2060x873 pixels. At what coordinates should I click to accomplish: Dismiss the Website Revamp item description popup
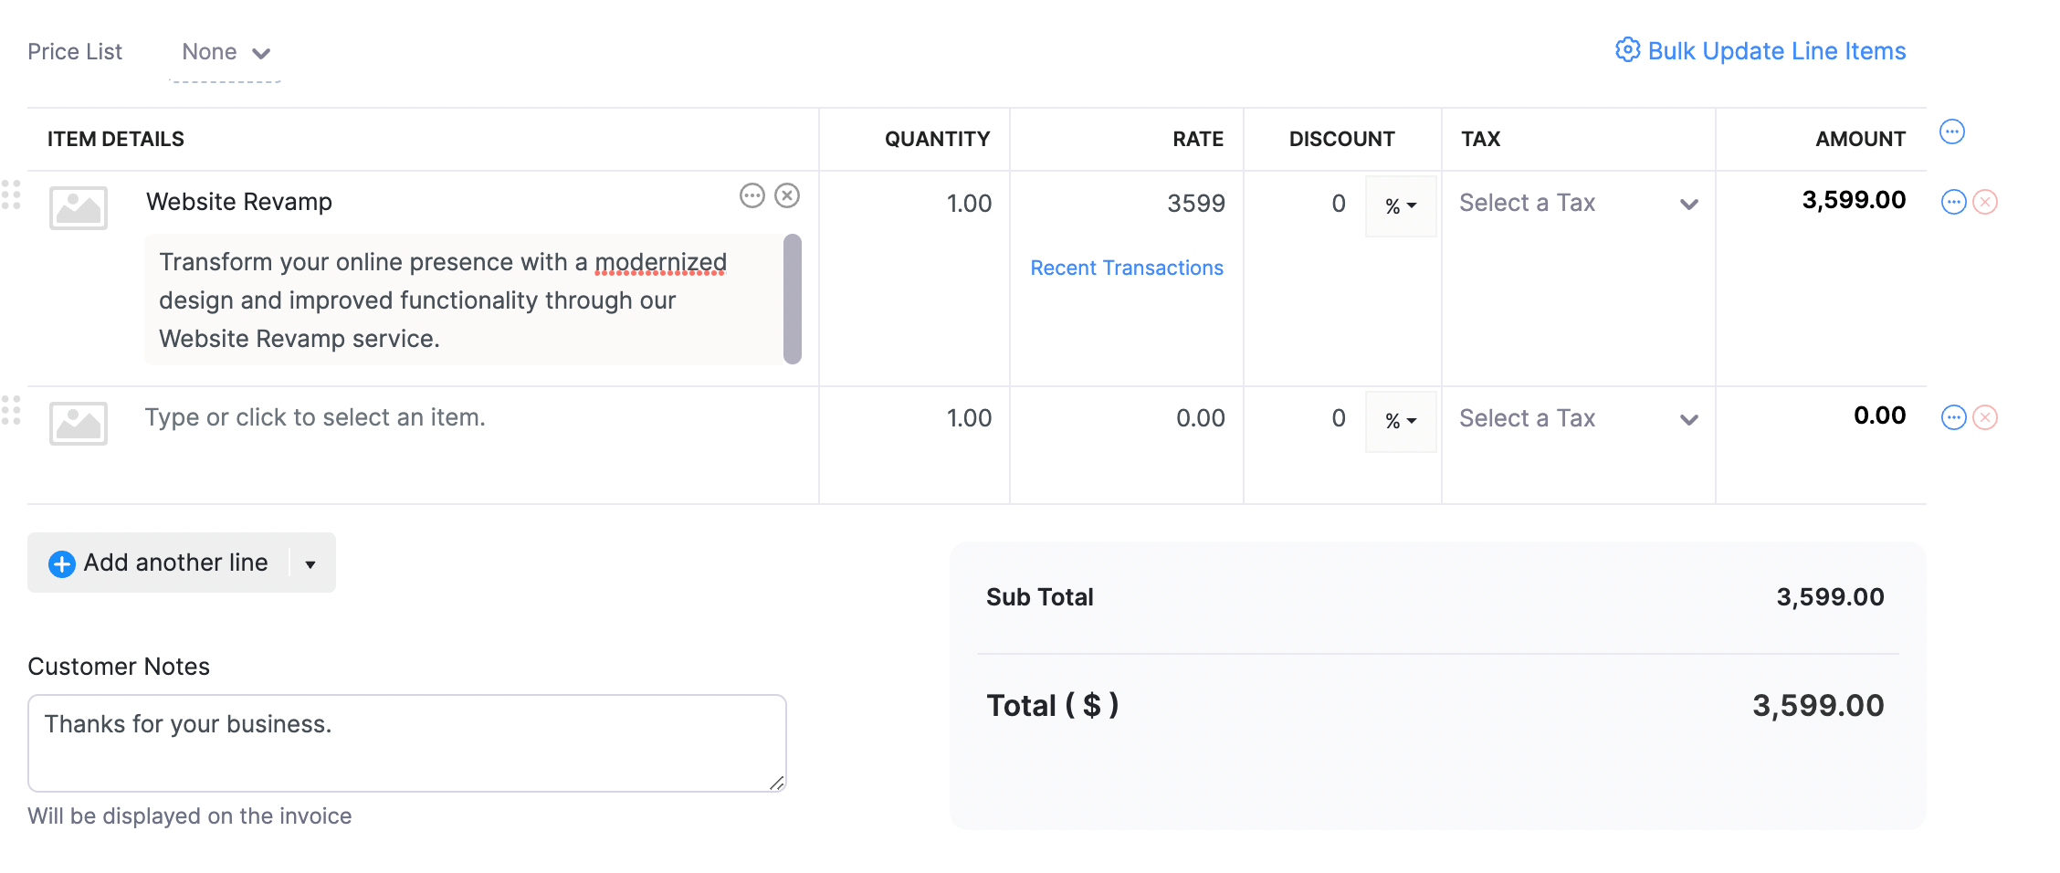(x=787, y=195)
